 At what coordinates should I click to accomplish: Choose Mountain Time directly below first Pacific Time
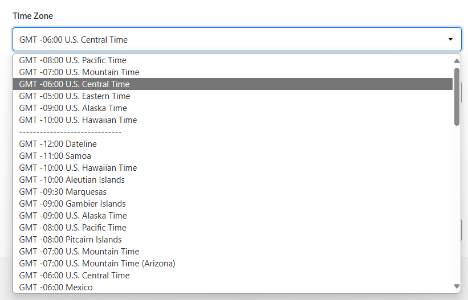[x=79, y=72]
